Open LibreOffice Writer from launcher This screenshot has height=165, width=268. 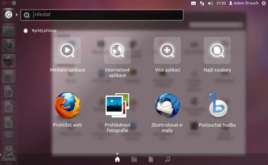click(x=9, y=92)
